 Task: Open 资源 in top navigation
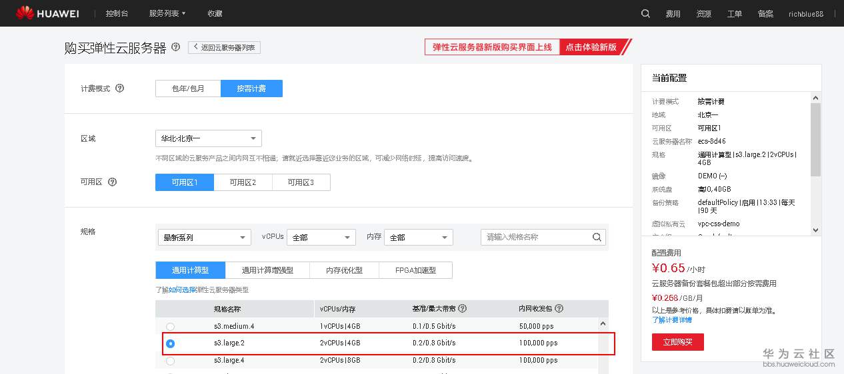point(703,14)
